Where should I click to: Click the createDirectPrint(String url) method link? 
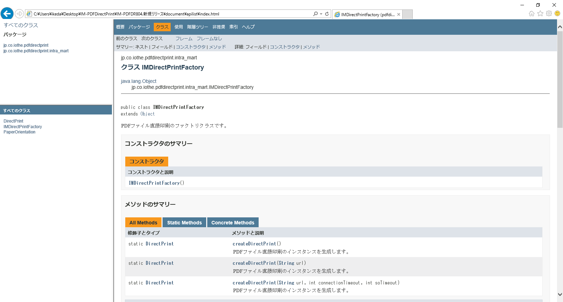point(254,263)
